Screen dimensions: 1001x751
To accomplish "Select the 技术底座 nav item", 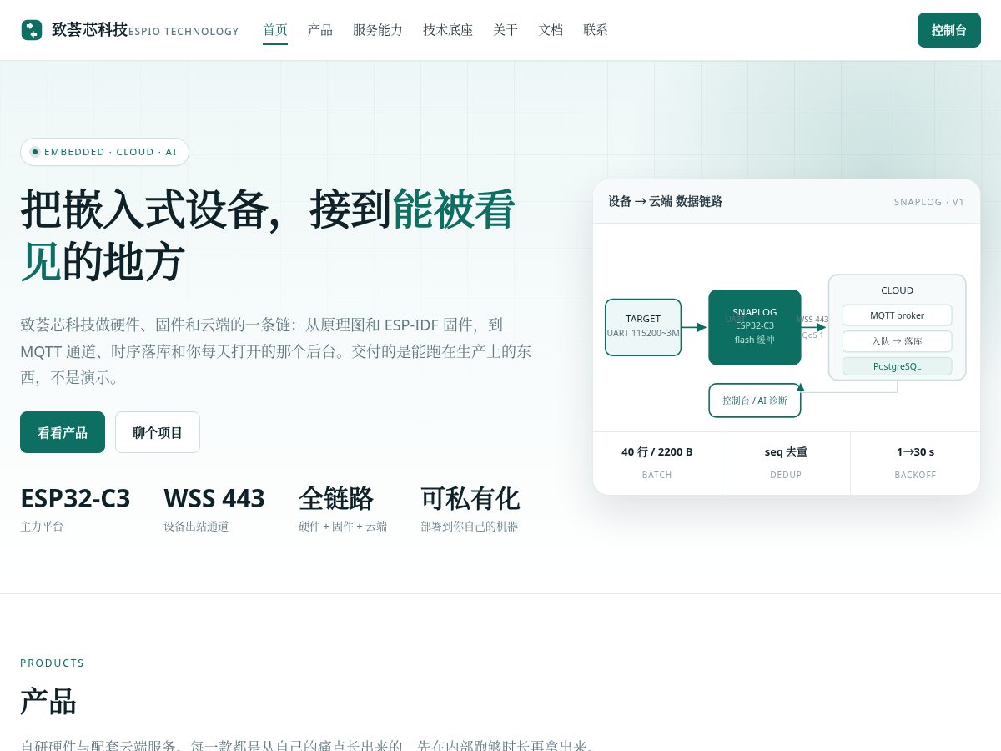I will (x=448, y=30).
